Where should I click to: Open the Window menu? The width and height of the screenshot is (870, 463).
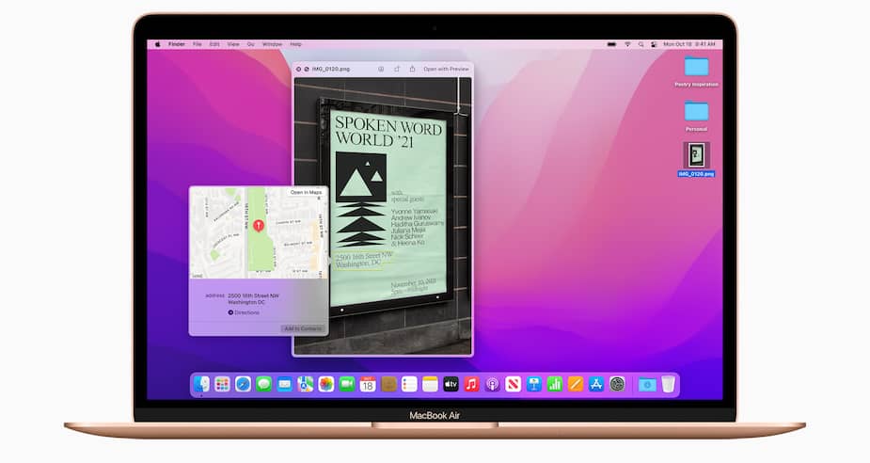272,44
